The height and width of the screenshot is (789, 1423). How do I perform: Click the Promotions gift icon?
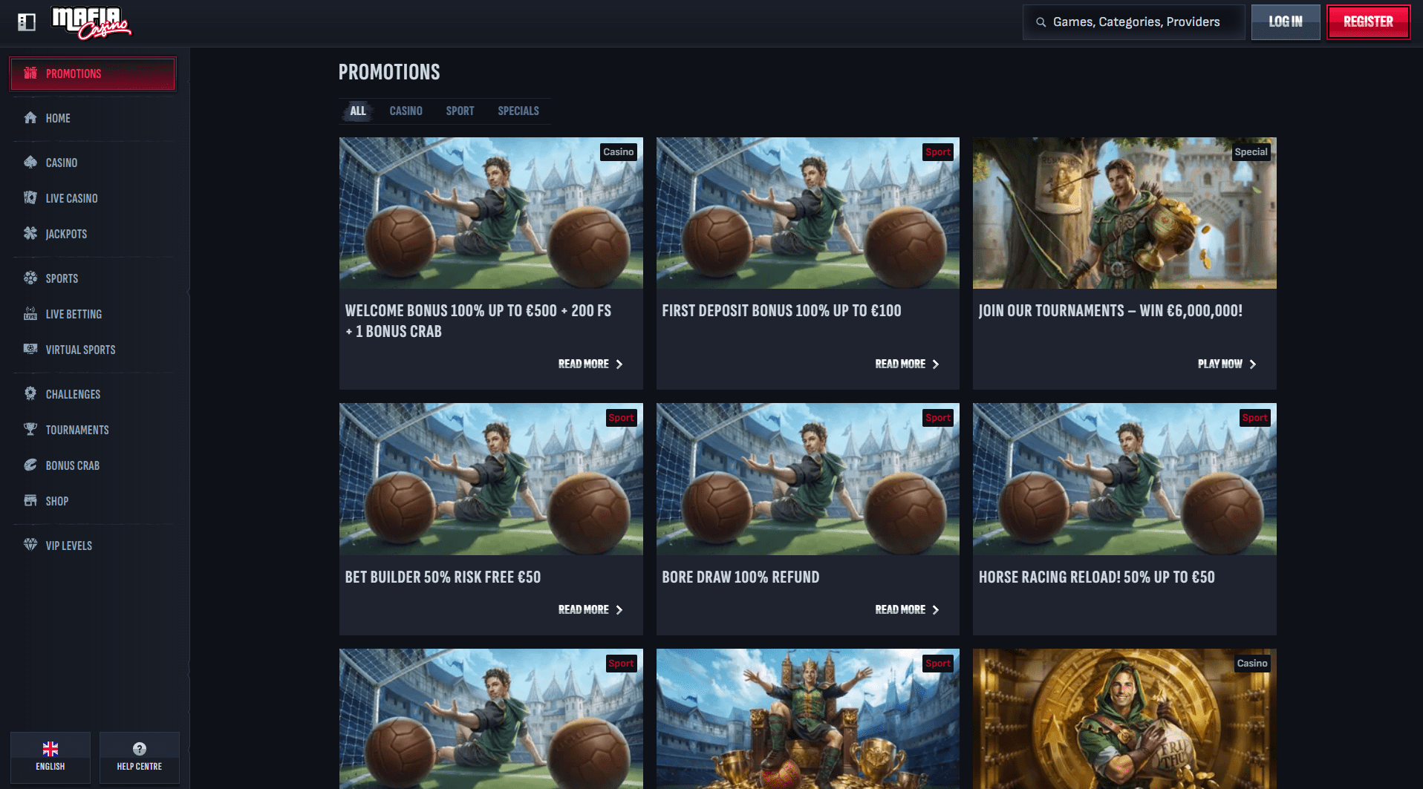30,73
